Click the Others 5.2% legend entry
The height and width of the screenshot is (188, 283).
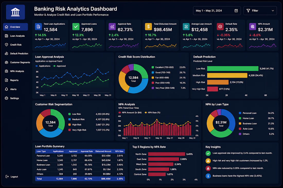coord(256,134)
